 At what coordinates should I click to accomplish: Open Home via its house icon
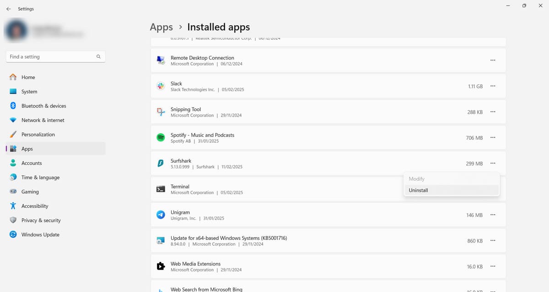point(13,77)
